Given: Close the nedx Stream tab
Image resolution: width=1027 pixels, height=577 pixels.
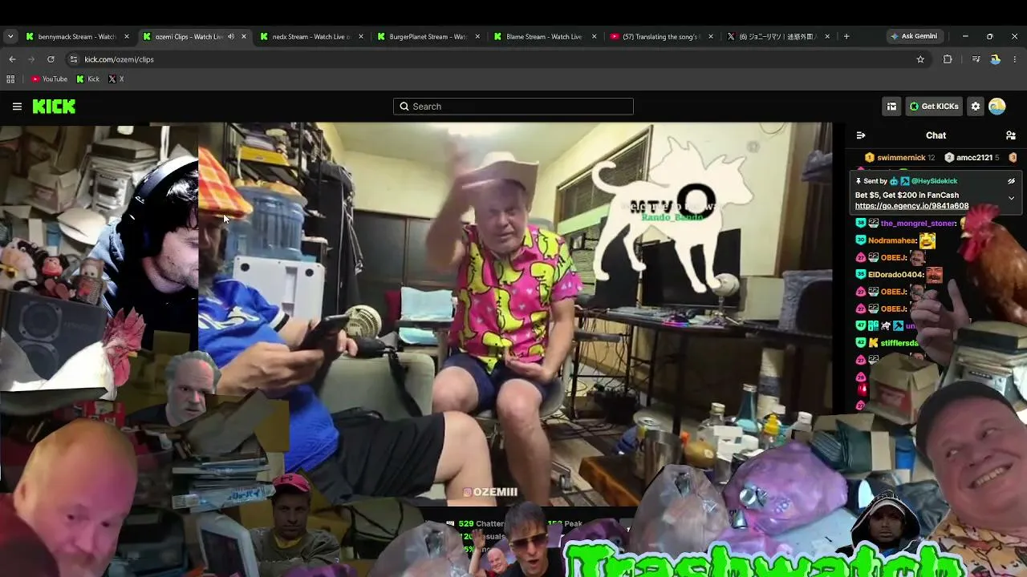Looking at the screenshot, I should click(x=360, y=36).
